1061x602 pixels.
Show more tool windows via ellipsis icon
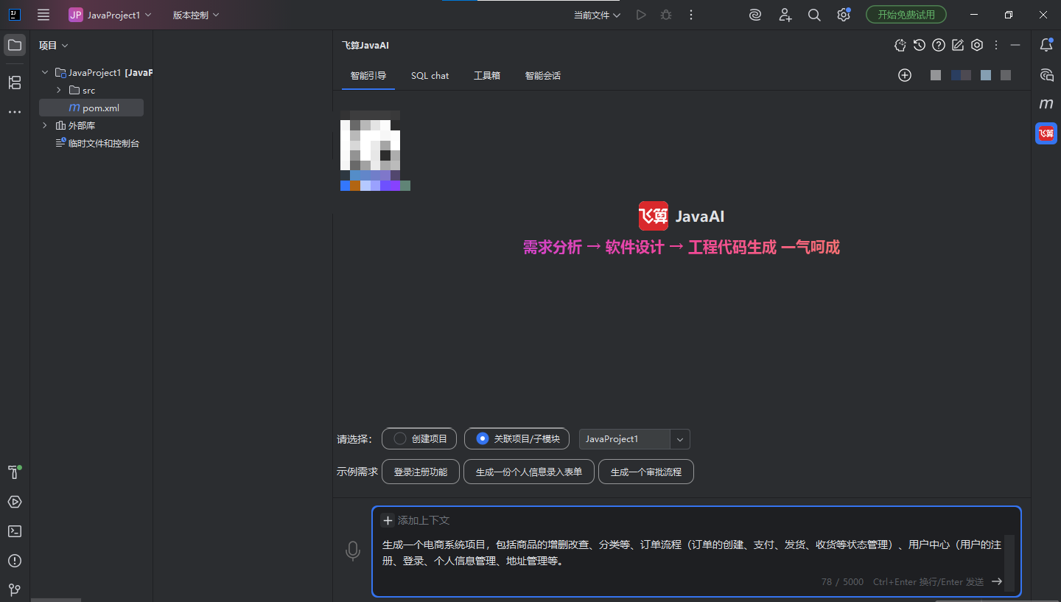tap(15, 112)
